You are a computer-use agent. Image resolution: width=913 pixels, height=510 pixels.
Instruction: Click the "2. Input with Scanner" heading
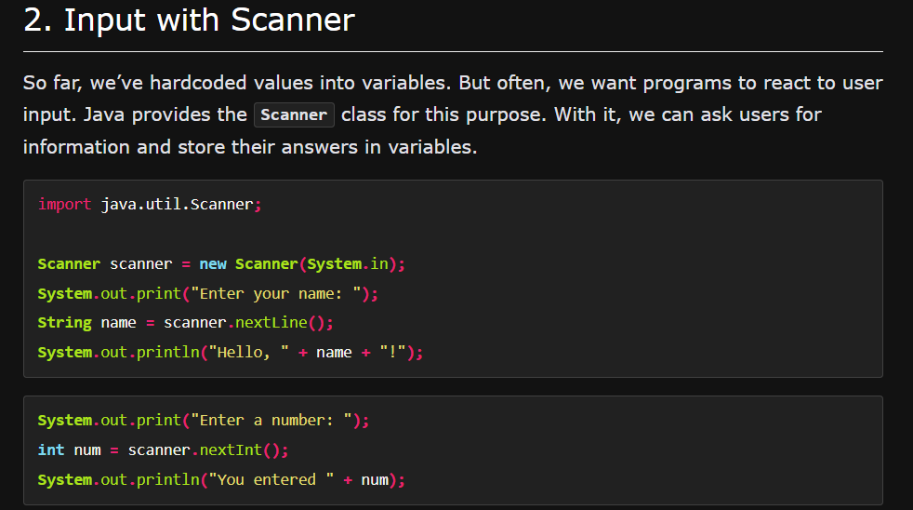coord(189,21)
